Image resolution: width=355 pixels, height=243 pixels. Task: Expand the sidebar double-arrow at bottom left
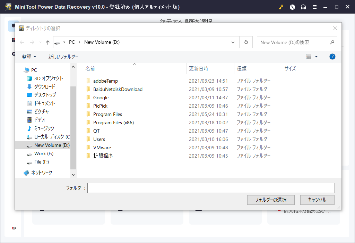click(14, 228)
